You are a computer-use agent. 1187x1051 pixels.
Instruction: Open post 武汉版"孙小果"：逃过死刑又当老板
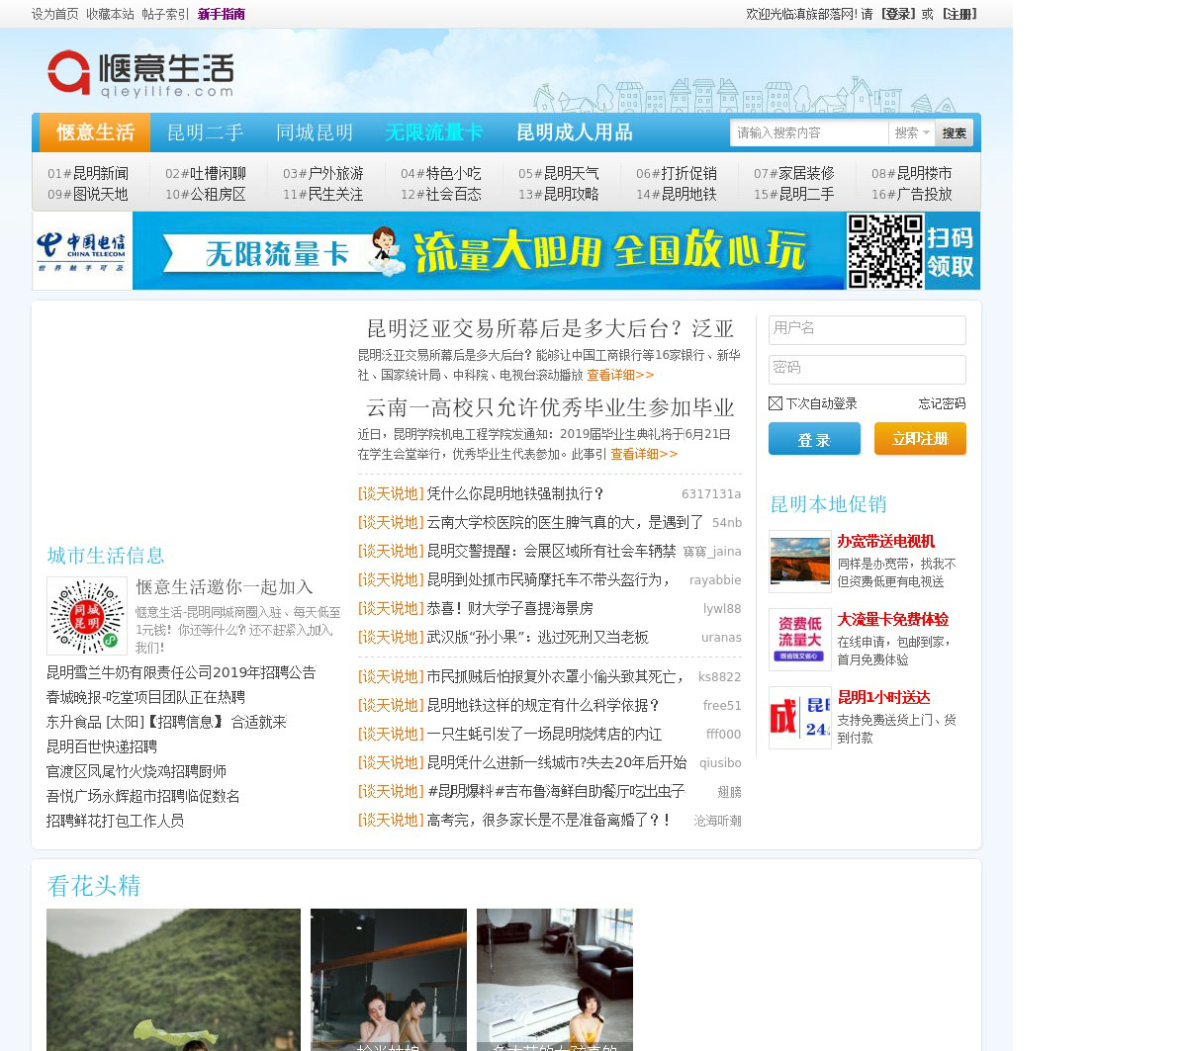point(537,637)
